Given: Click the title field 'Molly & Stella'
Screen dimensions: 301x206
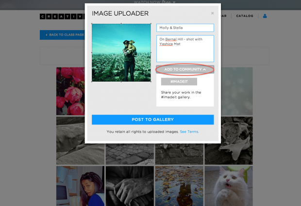Looking at the screenshot, I should (185, 28).
